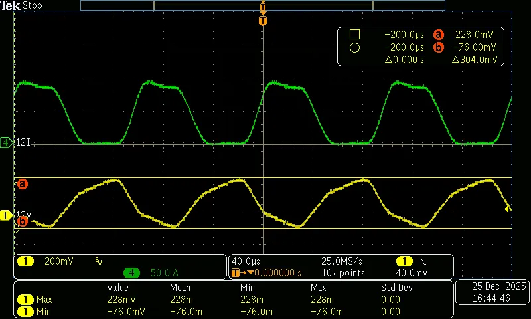531x319 pixels.
Task: Click the date 25 Dec 2025
Action: click(499, 286)
